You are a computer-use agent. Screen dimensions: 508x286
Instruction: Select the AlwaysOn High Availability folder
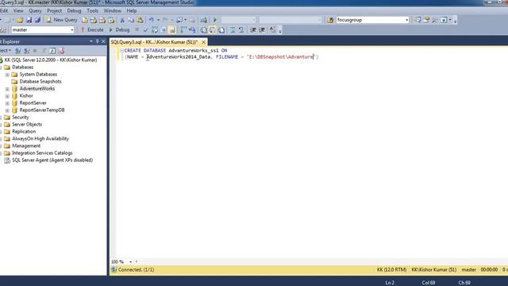[40, 138]
